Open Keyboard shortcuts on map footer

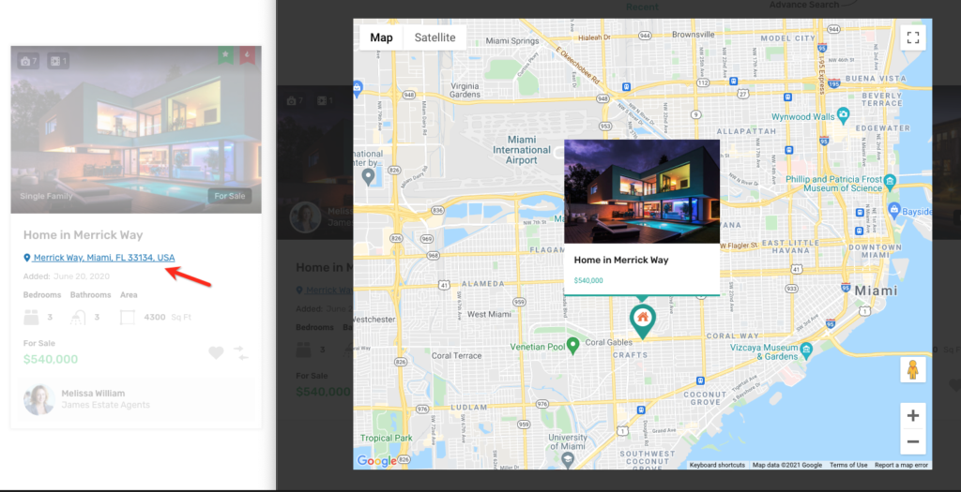click(717, 465)
